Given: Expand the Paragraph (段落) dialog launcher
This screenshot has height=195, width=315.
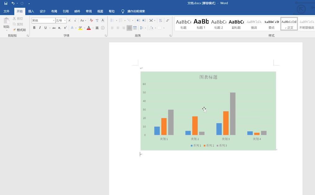Looking at the screenshot, I should 170,36.
